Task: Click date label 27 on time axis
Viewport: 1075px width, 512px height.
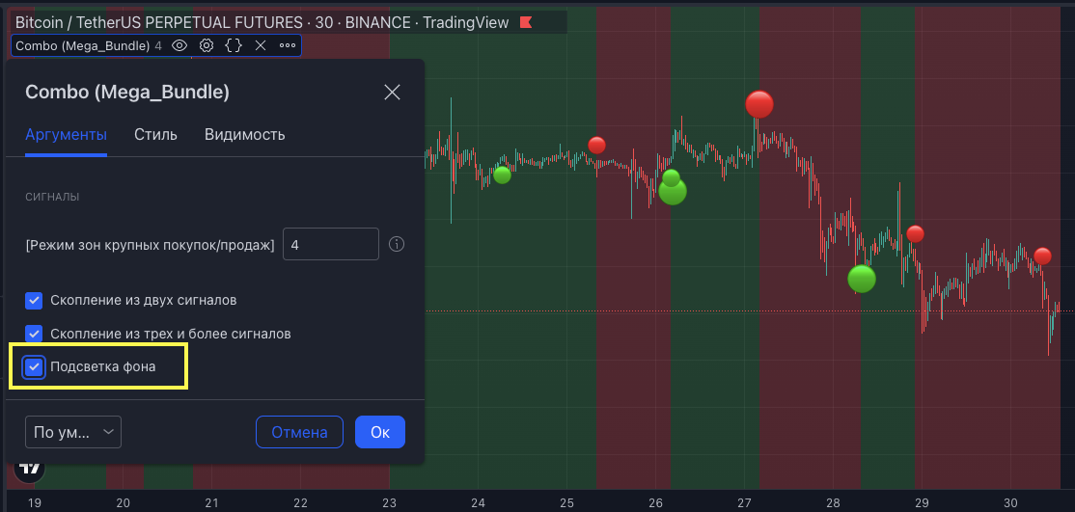Action: [745, 502]
